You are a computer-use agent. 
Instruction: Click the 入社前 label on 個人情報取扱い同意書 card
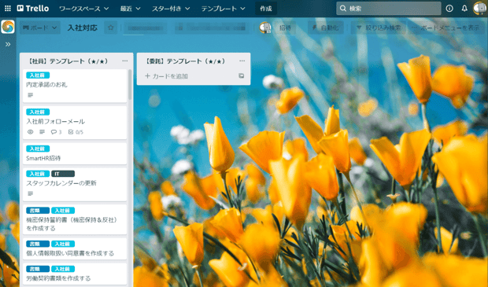tap(63, 244)
